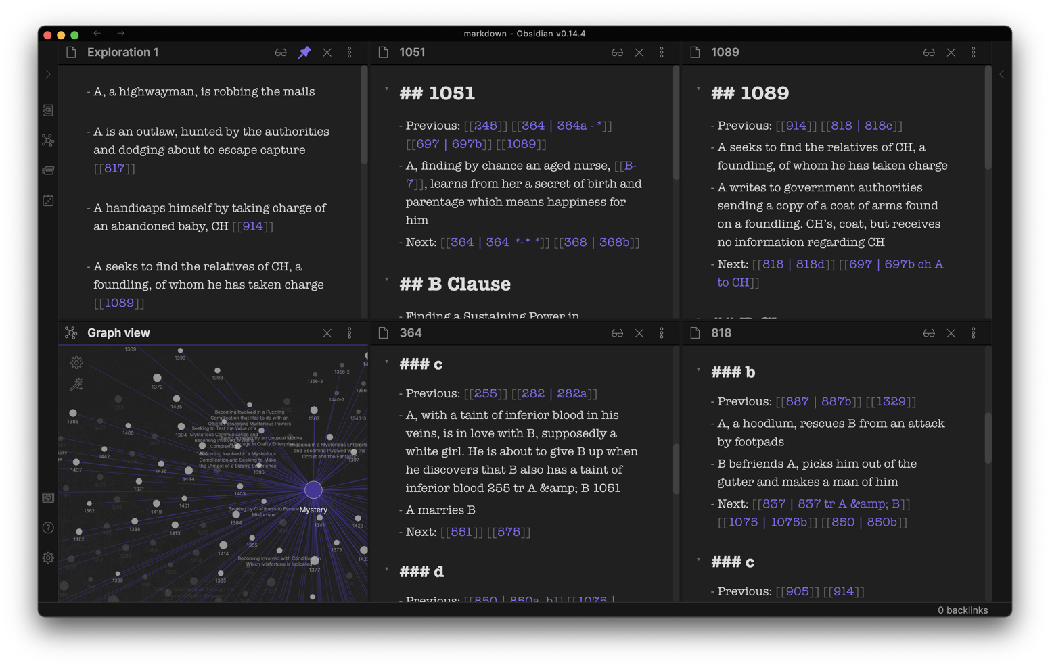Follow the [[914]] link in Exploration 1
This screenshot has height=667, width=1050.
252,226
